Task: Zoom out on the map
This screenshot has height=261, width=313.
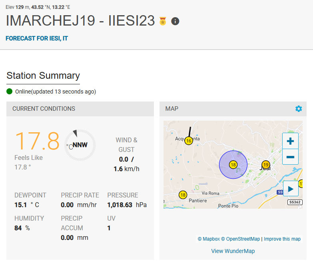Action: point(290,157)
